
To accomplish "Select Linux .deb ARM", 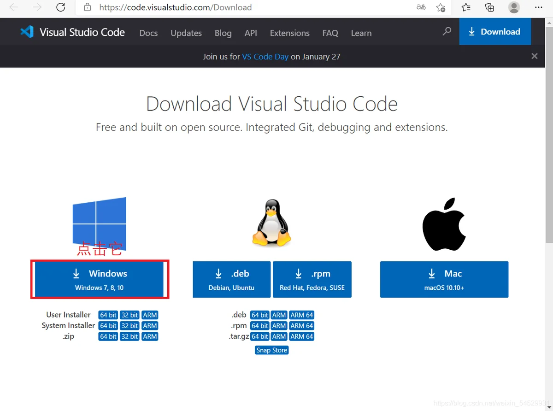I will coord(279,315).
